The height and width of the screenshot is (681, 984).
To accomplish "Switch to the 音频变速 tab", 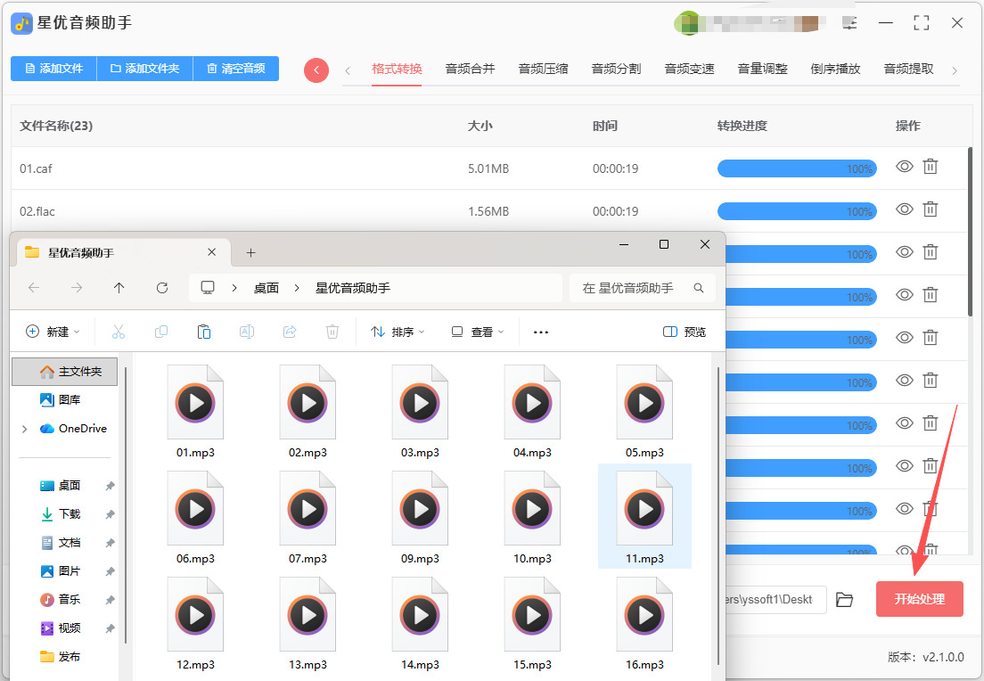I will [x=689, y=69].
